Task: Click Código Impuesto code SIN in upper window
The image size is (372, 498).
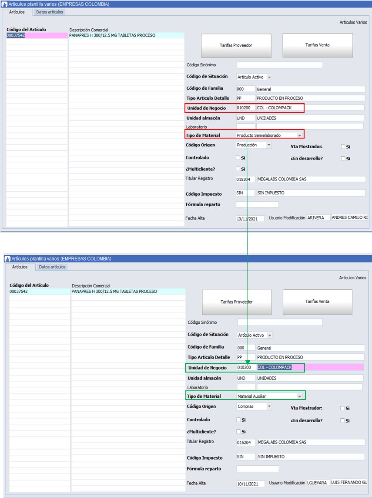Action: 245,193
